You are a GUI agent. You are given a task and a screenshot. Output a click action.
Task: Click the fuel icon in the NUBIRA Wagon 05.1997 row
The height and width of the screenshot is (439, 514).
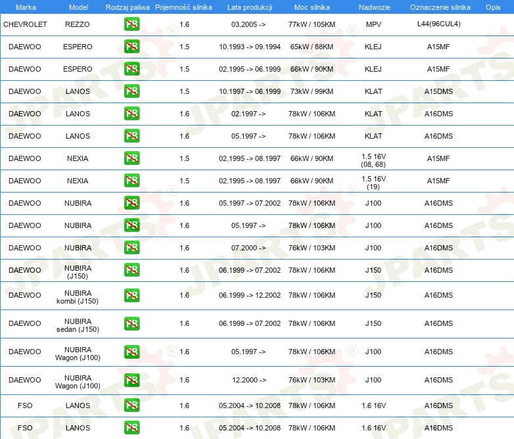pyautogui.click(x=131, y=352)
